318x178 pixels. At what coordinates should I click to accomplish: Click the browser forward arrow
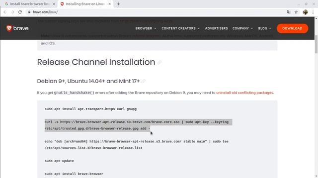[12, 12]
